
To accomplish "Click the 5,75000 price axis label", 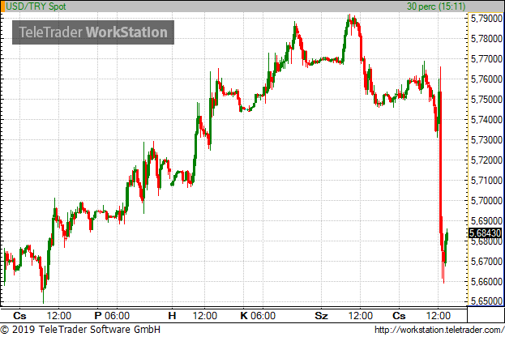I will click(x=486, y=100).
